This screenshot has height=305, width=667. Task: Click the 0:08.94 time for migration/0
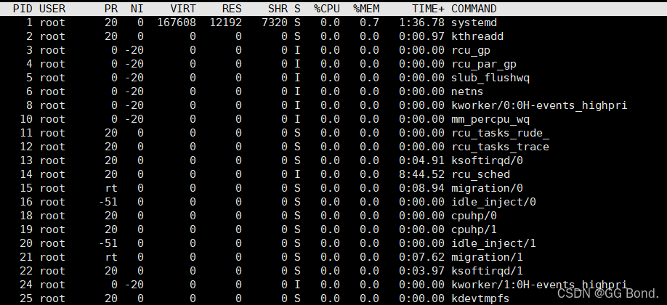421,188
